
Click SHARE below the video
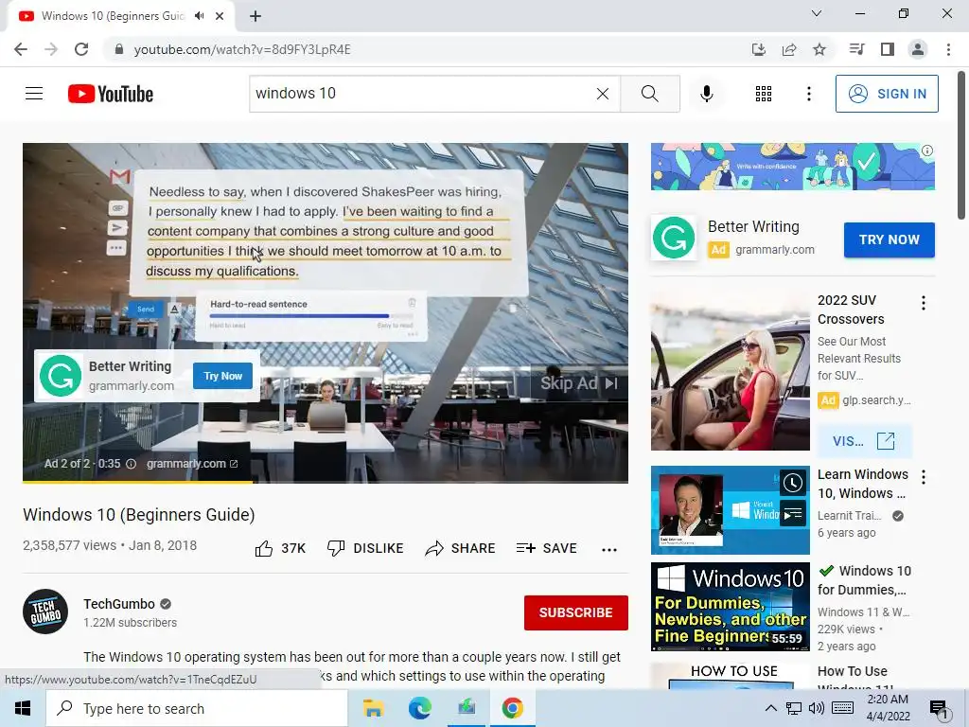[461, 548]
